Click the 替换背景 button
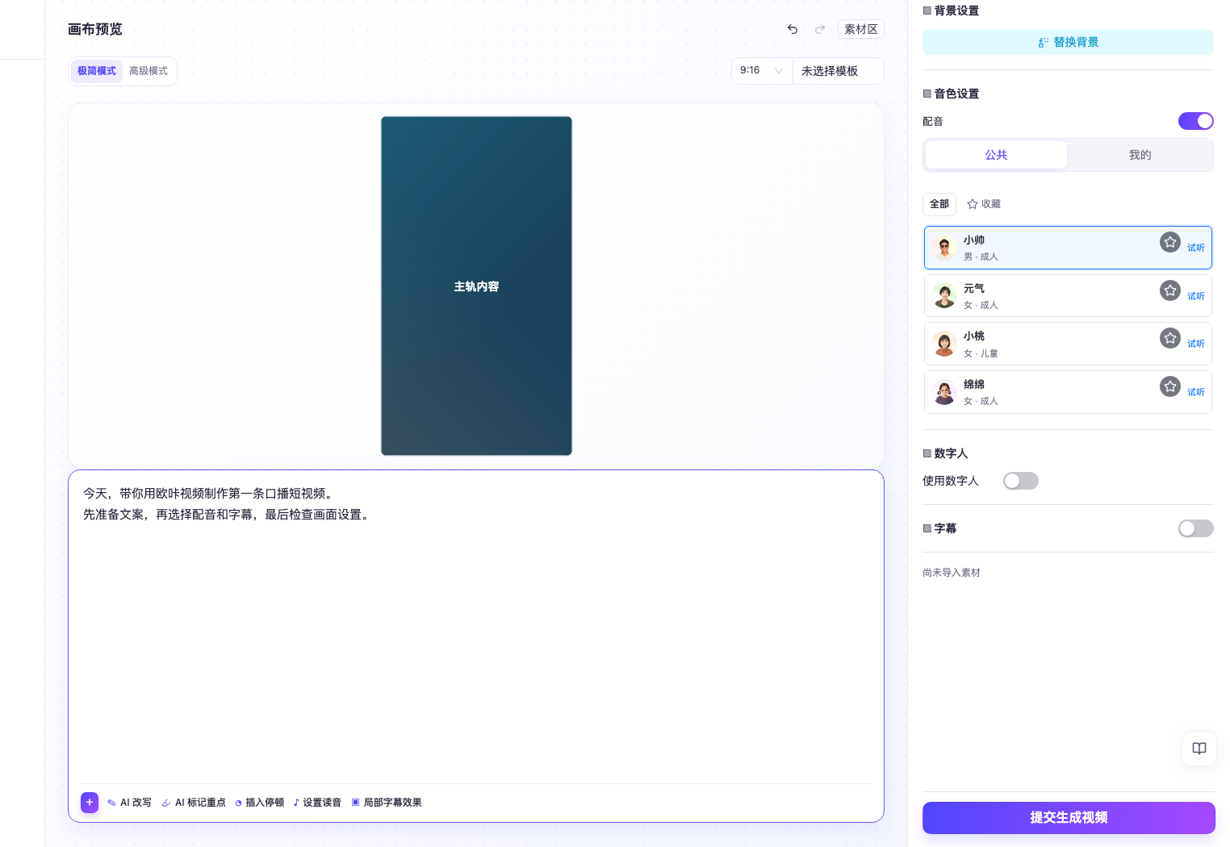This screenshot has height=847, width=1230. coord(1068,42)
